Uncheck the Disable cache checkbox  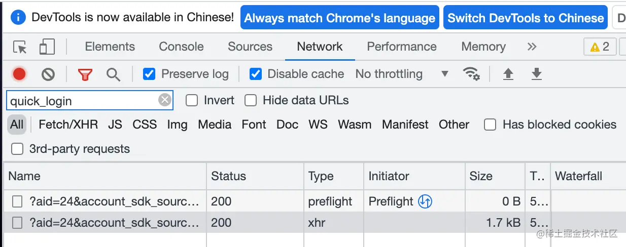point(256,74)
